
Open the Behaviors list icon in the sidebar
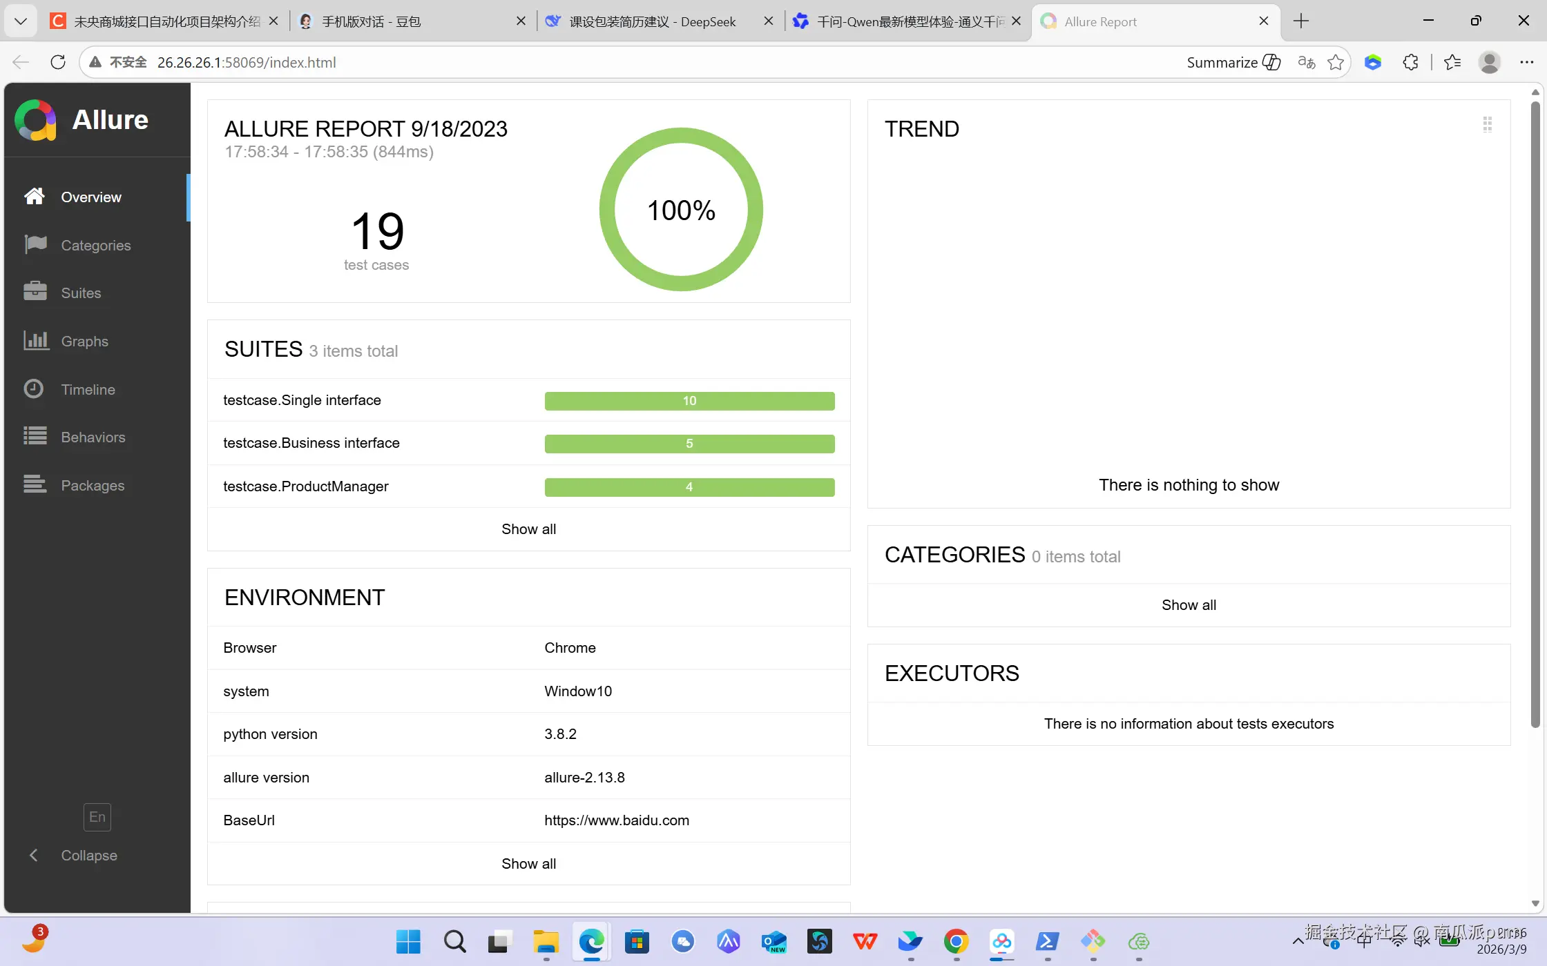coord(35,437)
